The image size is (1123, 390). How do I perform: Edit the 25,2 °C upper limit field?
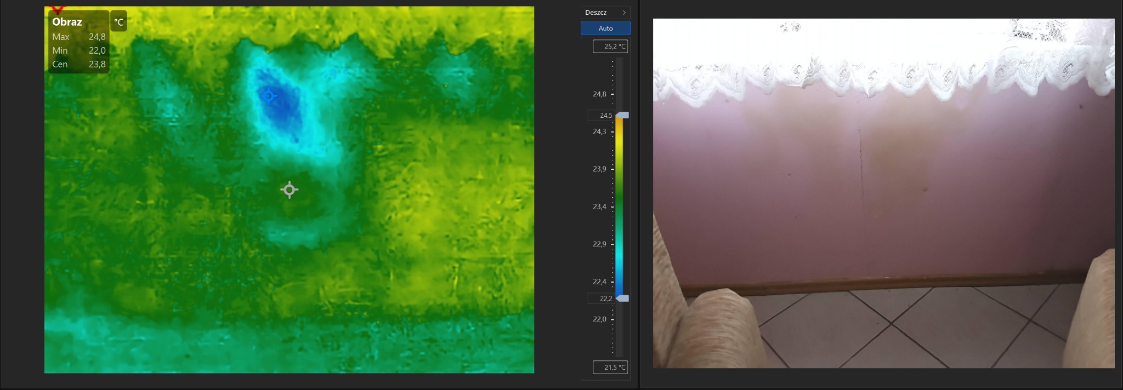pyautogui.click(x=610, y=47)
